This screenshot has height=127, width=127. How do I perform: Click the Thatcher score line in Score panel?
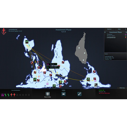(x=108, y=59)
